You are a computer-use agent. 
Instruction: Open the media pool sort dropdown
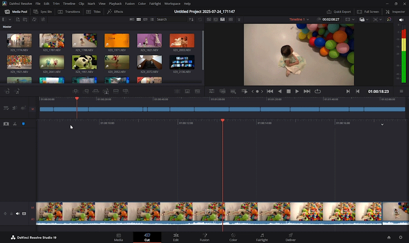(191, 20)
